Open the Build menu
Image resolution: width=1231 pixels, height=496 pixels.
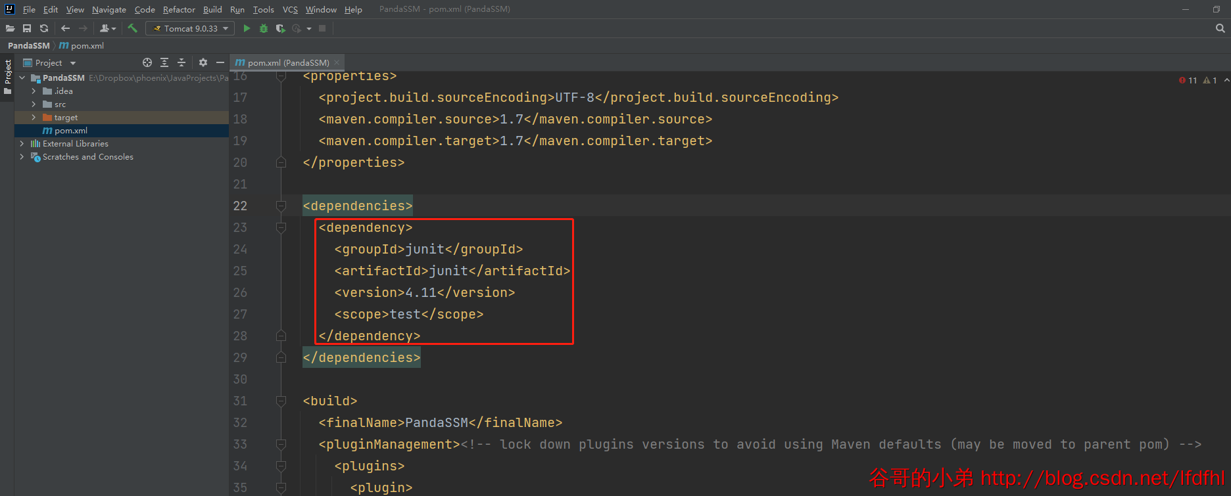[x=212, y=9]
